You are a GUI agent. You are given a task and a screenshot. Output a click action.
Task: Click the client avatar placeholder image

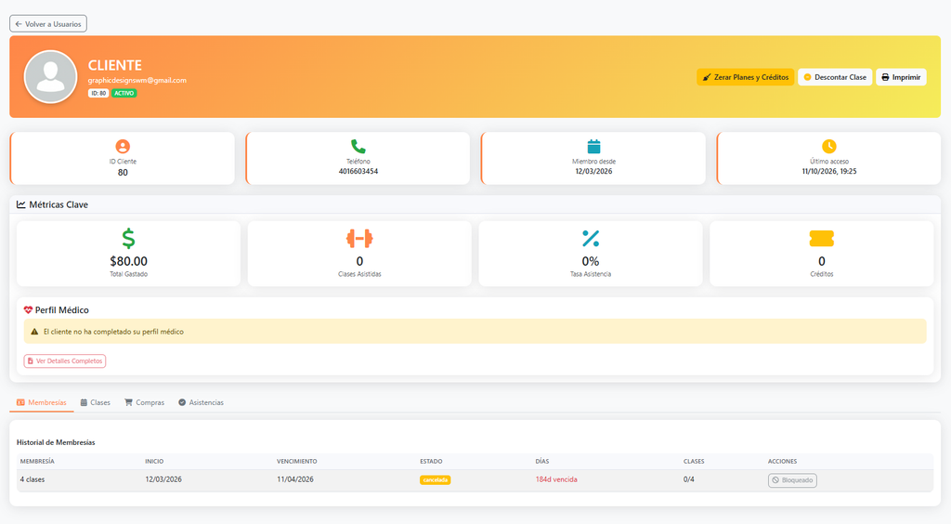pyautogui.click(x=50, y=77)
